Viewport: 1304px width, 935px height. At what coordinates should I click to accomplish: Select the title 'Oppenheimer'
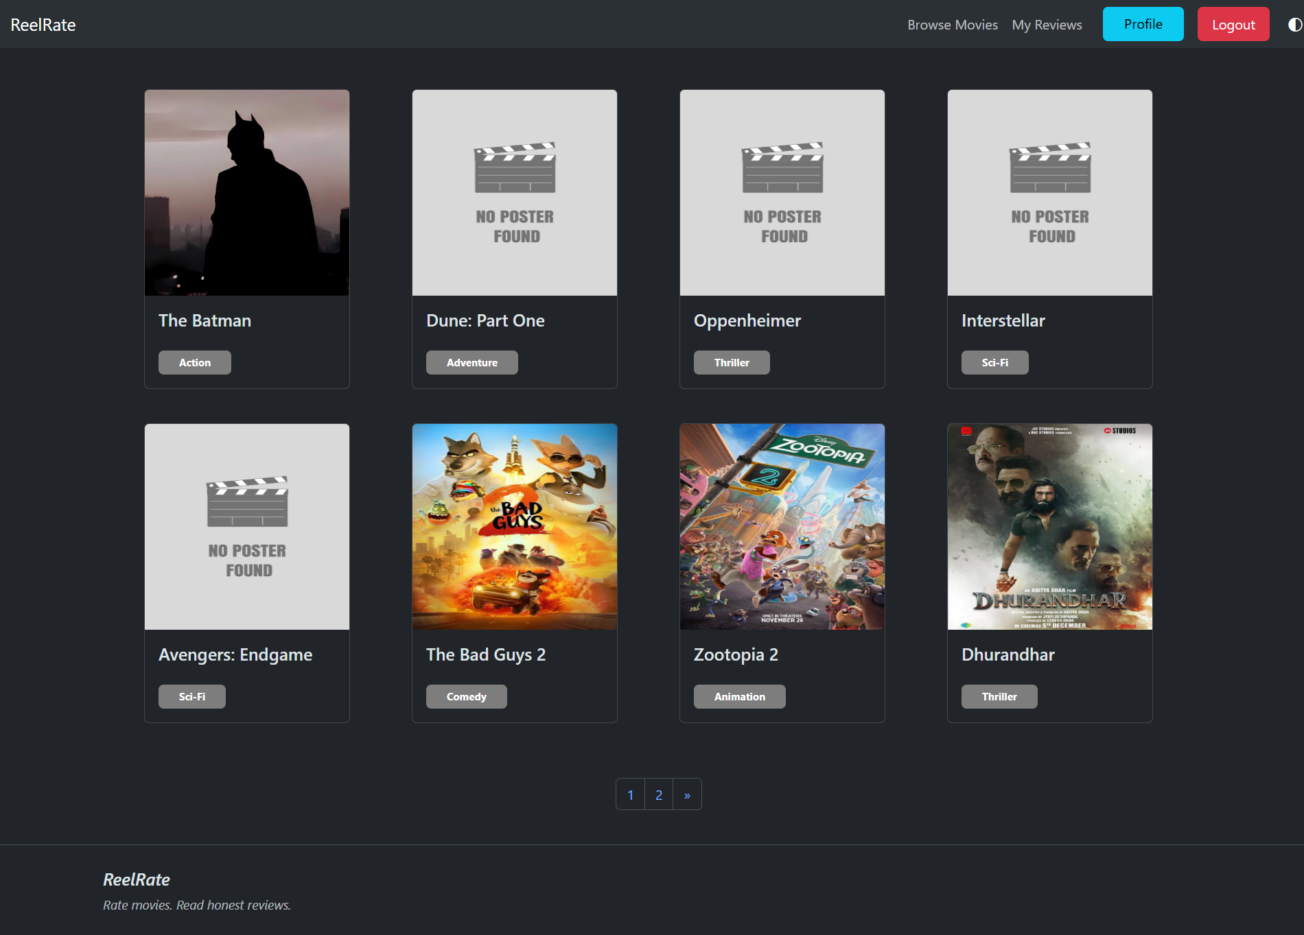tap(747, 320)
